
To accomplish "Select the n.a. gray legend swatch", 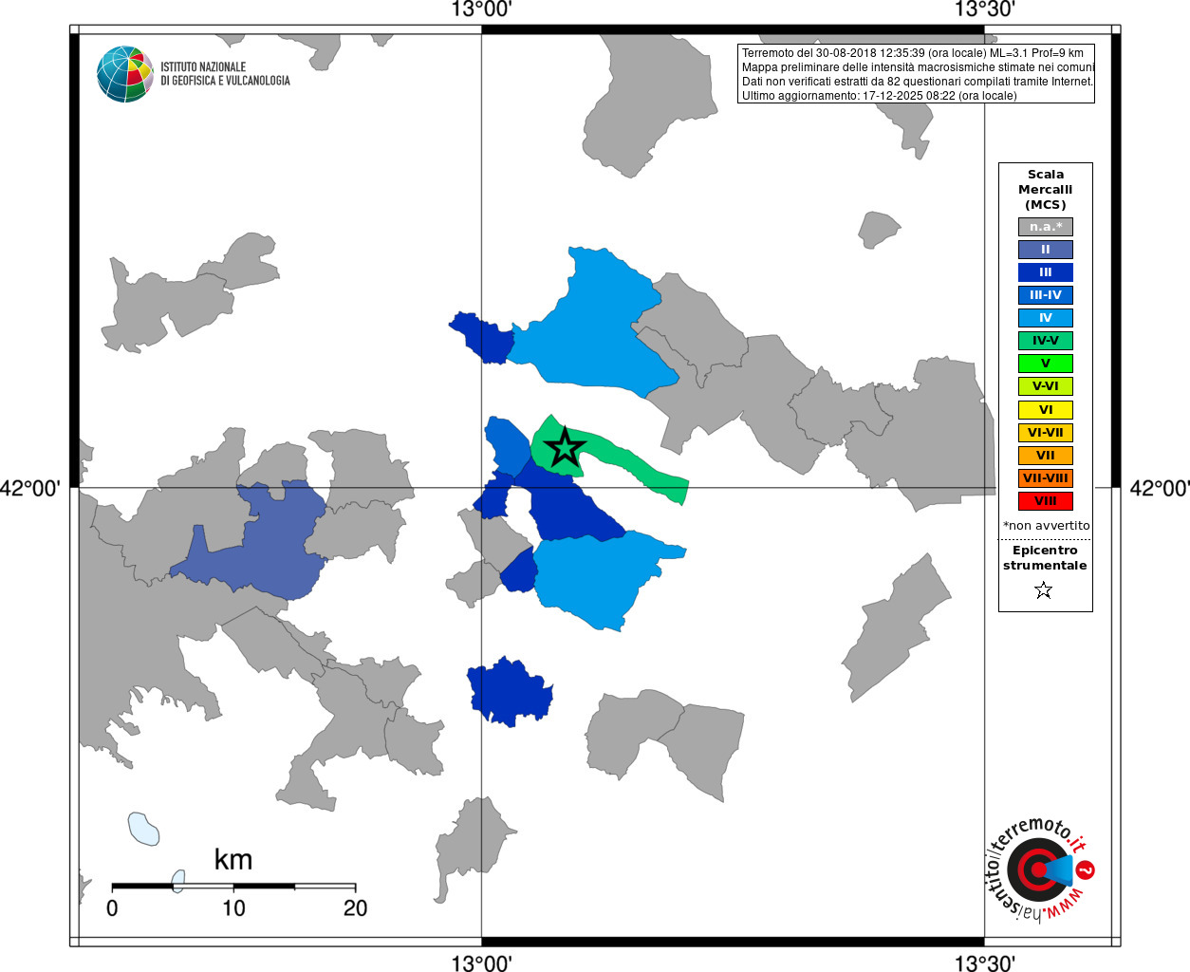I will tap(1046, 227).
